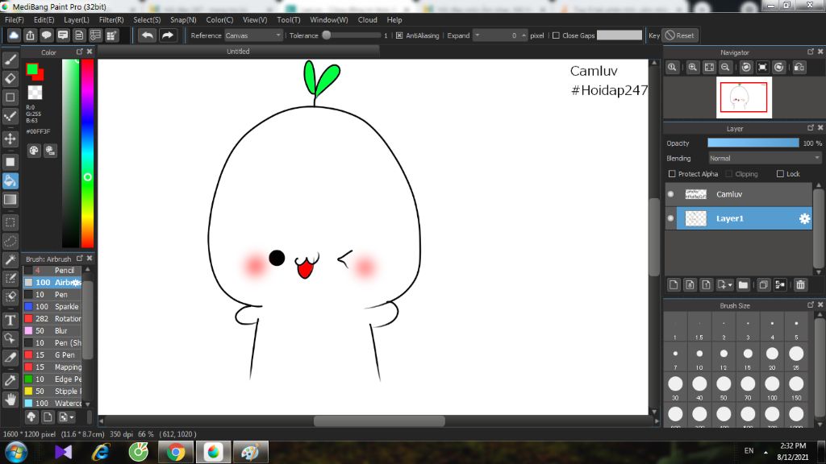Zoom out in the Navigator panel
Viewport: 826px width, 464px height.
pyautogui.click(x=726, y=68)
